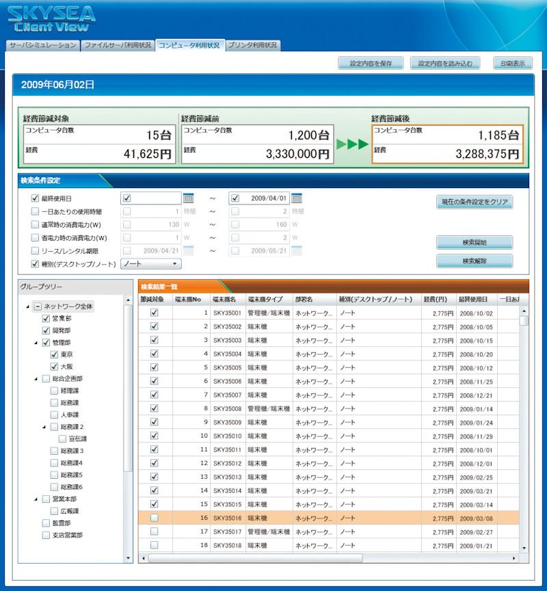This screenshot has width=547, height=591.
Task: Select コンピュータ利用状況 tab
Action: pyautogui.click(x=190, y=45)
